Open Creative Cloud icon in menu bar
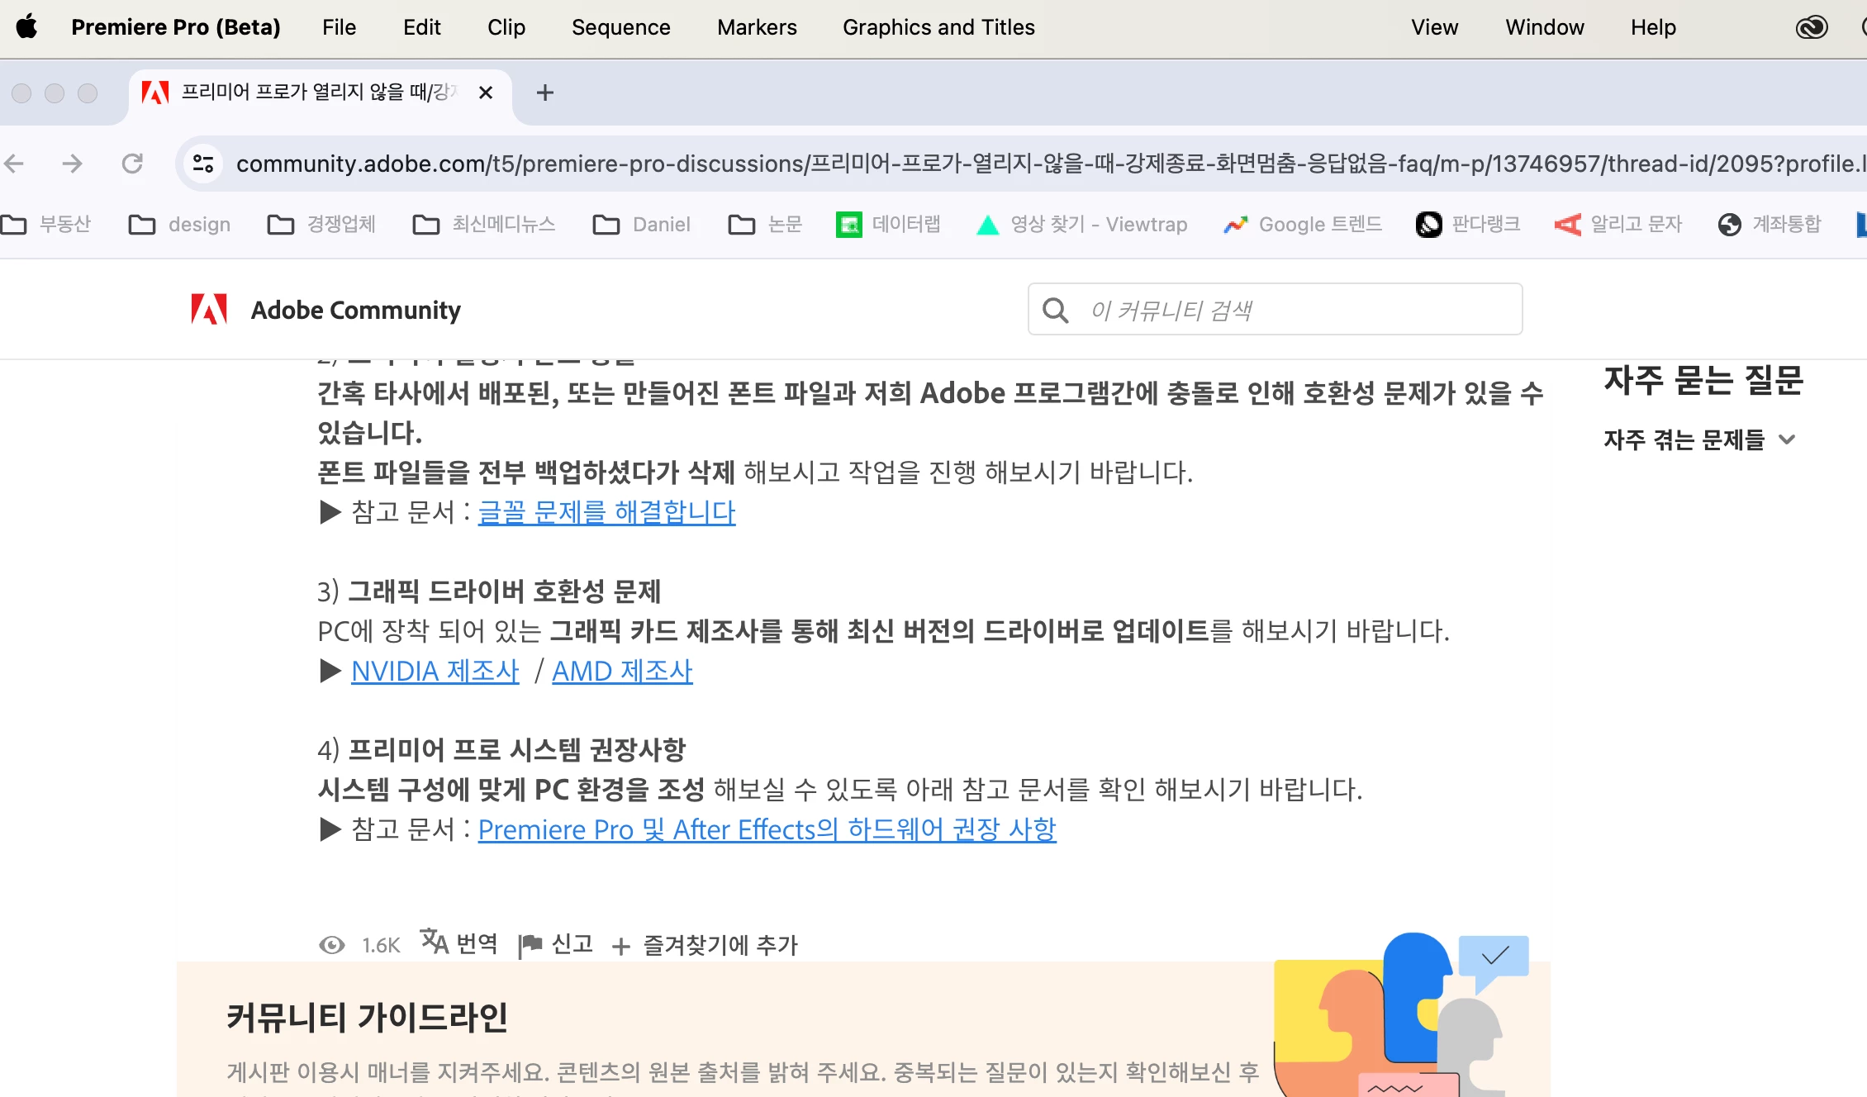This screenshot has height=1097, width=1867. pyautogui.click(x=1811, y=27)
